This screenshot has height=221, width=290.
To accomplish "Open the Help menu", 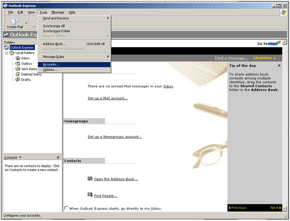I will click(x=72, y=12).
